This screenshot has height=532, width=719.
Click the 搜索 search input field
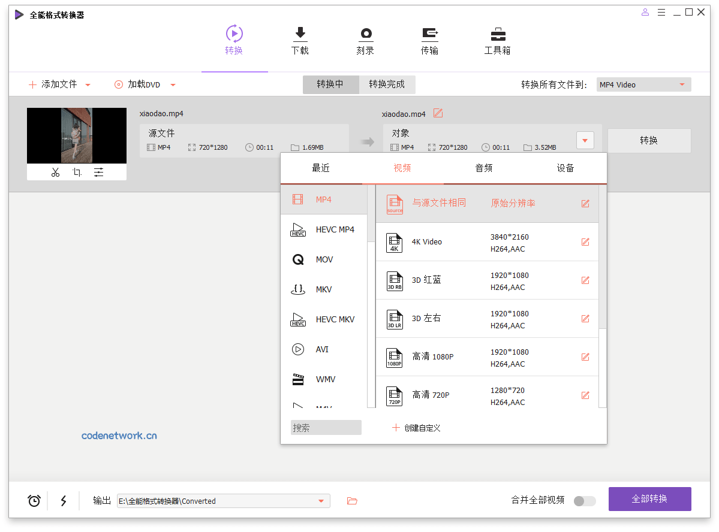[326, 427]
